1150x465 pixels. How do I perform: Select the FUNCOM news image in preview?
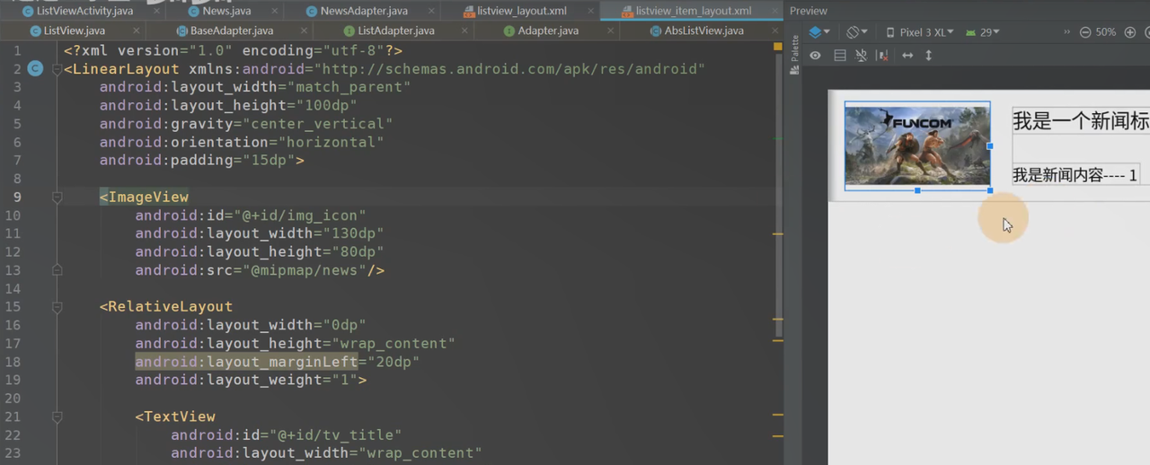click(x=916, y=145)
